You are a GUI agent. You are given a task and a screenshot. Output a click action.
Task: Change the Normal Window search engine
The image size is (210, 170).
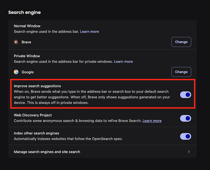181,42
